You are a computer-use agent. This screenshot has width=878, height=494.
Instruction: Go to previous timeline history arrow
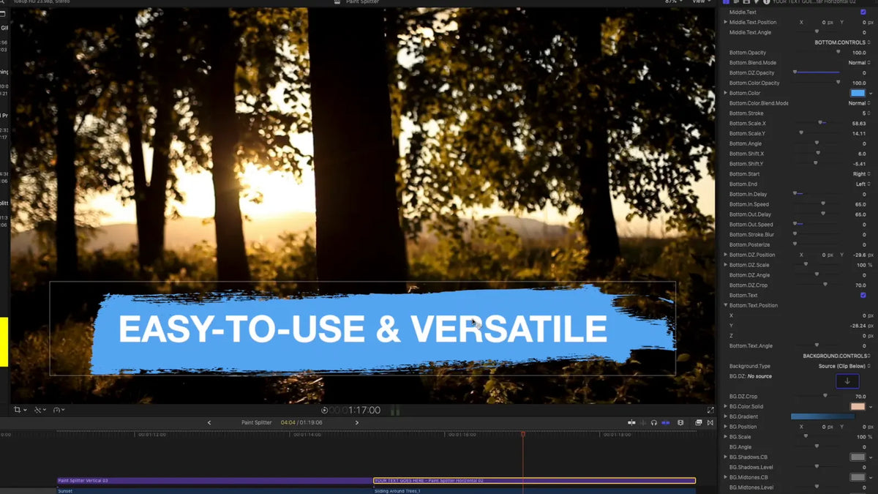[209, 422]
